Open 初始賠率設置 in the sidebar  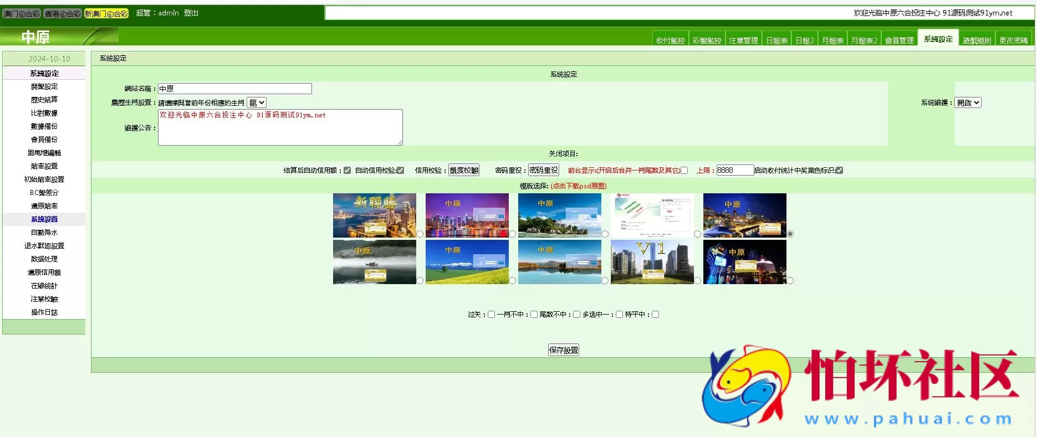(44, 179)
